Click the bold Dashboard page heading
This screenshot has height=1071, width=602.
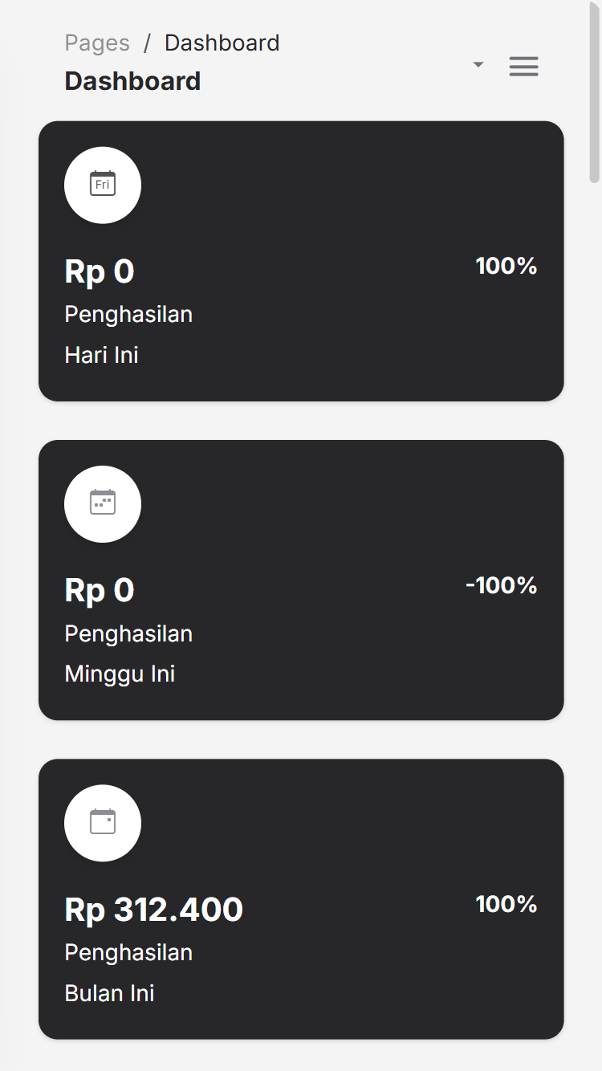(x=132, y=81)
